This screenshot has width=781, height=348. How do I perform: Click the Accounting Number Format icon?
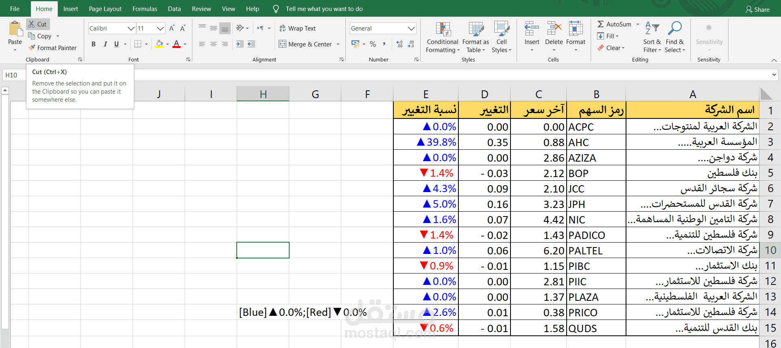(356, 44)
